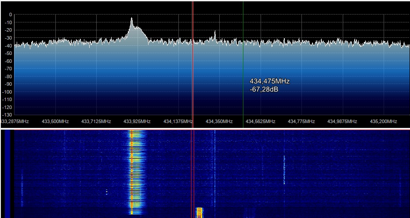The image size is (410, 218).
Task: Click the 434,5625MHz frequency axis label
Action: 260,122
